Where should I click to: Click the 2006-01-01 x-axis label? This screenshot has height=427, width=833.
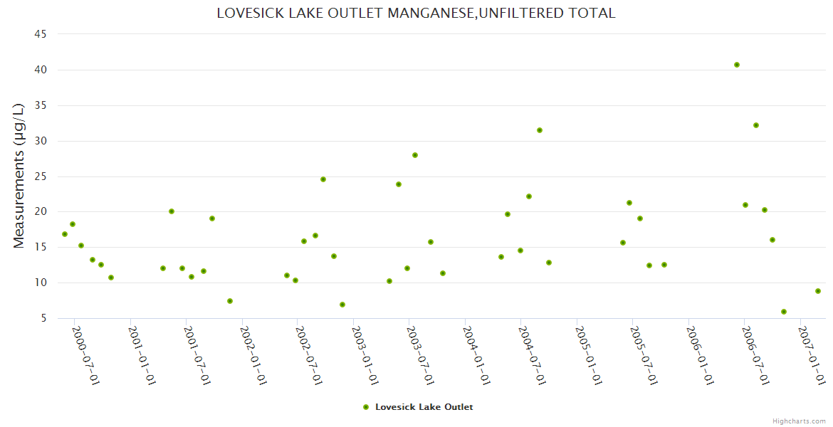pyautogui.click(x=700, y=355)
